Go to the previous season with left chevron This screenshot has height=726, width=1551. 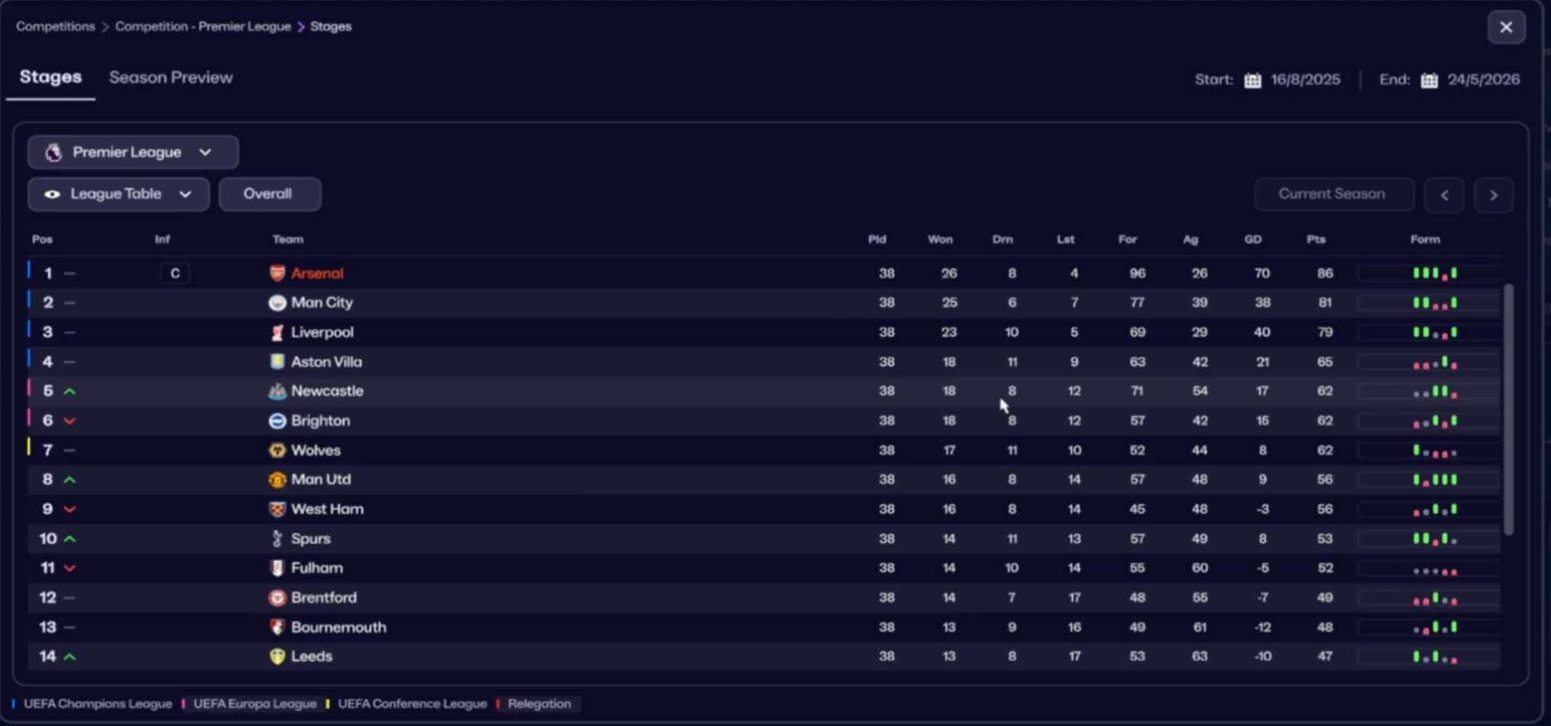(1444, 195)
